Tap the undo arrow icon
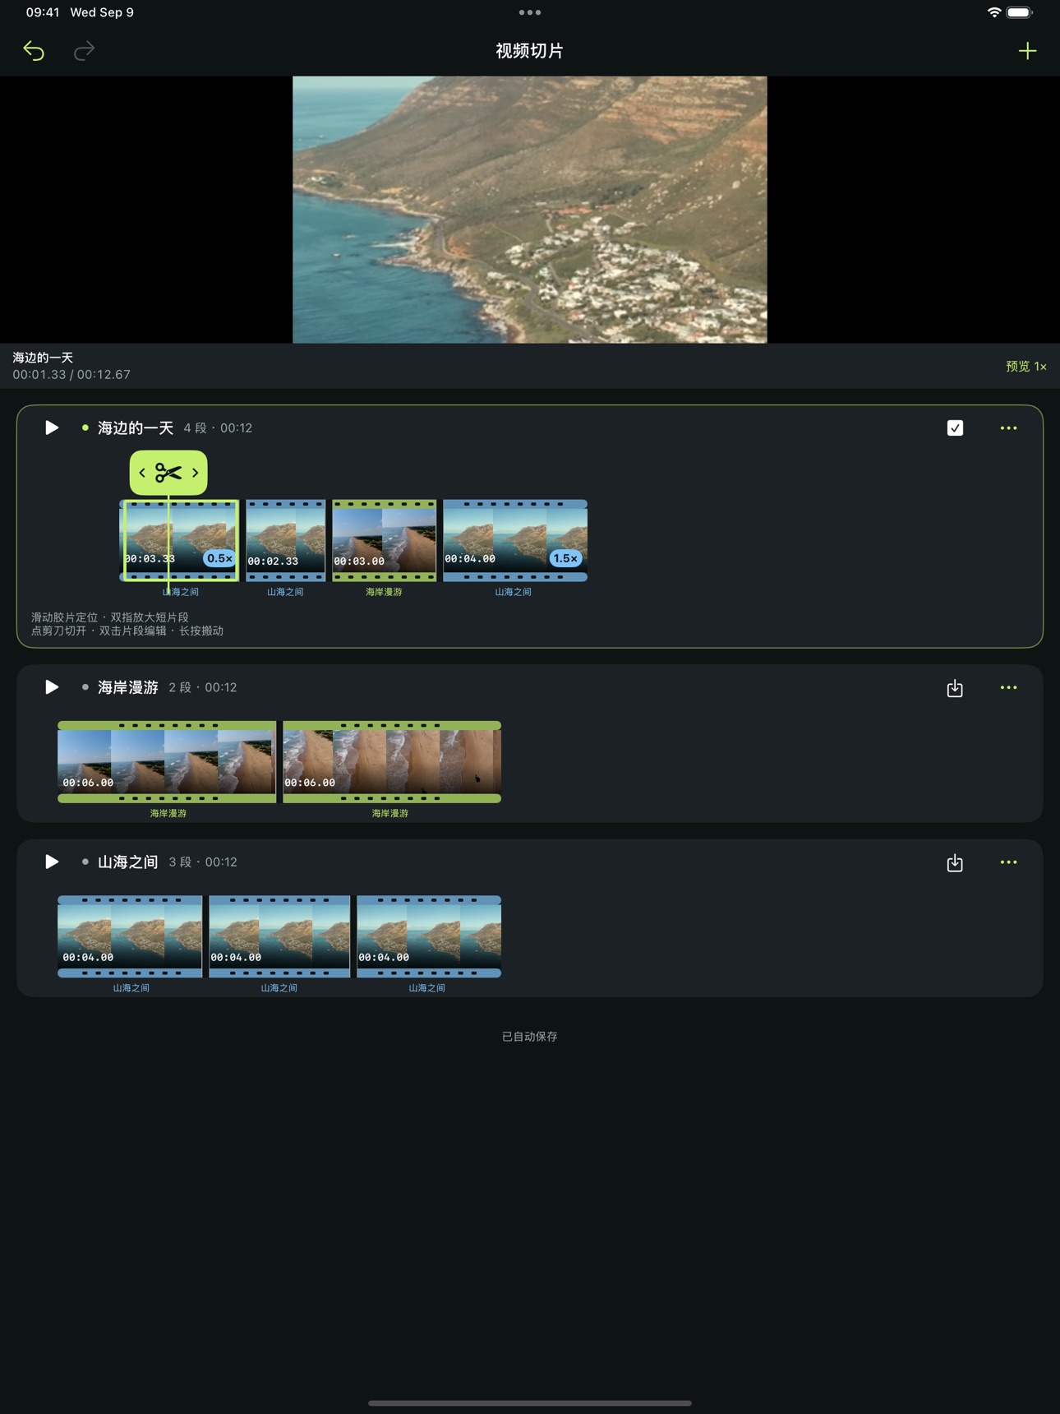This screenshot has width=1060, height=1414. (34, 51)
